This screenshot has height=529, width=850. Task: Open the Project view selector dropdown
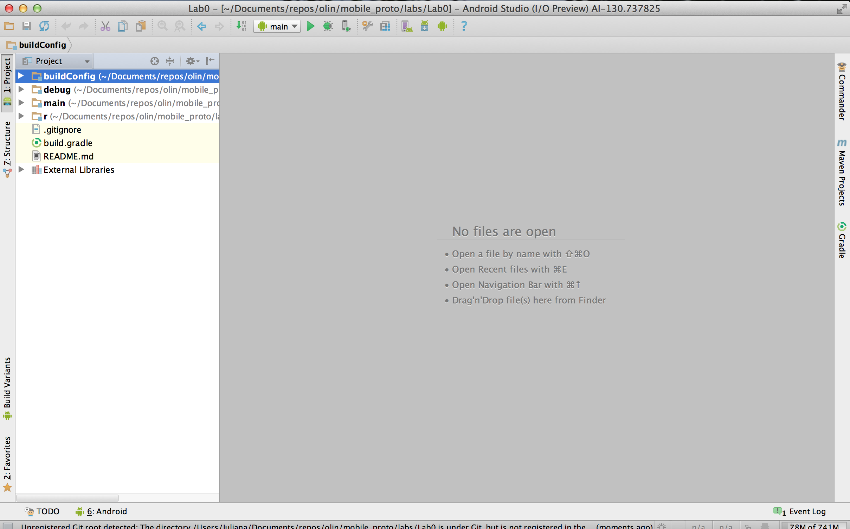tap(55, 61)
